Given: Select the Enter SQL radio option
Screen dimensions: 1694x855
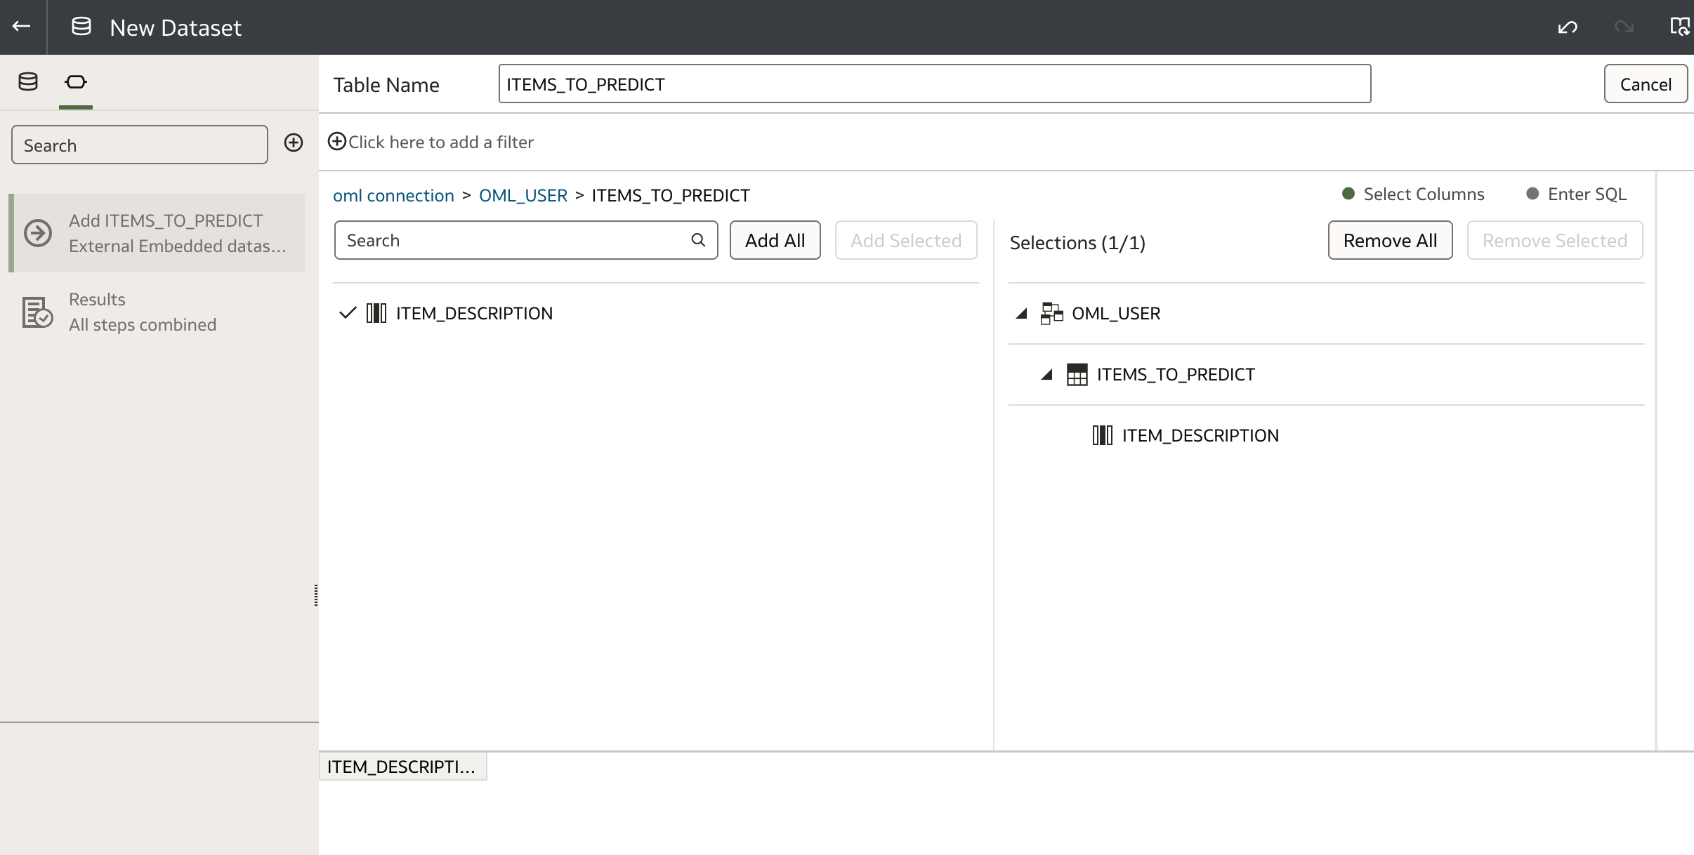Looking at the screenshot, I should click(x=1533, y=194).
